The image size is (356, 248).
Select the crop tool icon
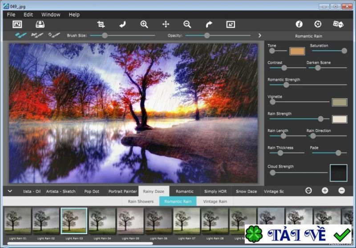pos(101,24)
